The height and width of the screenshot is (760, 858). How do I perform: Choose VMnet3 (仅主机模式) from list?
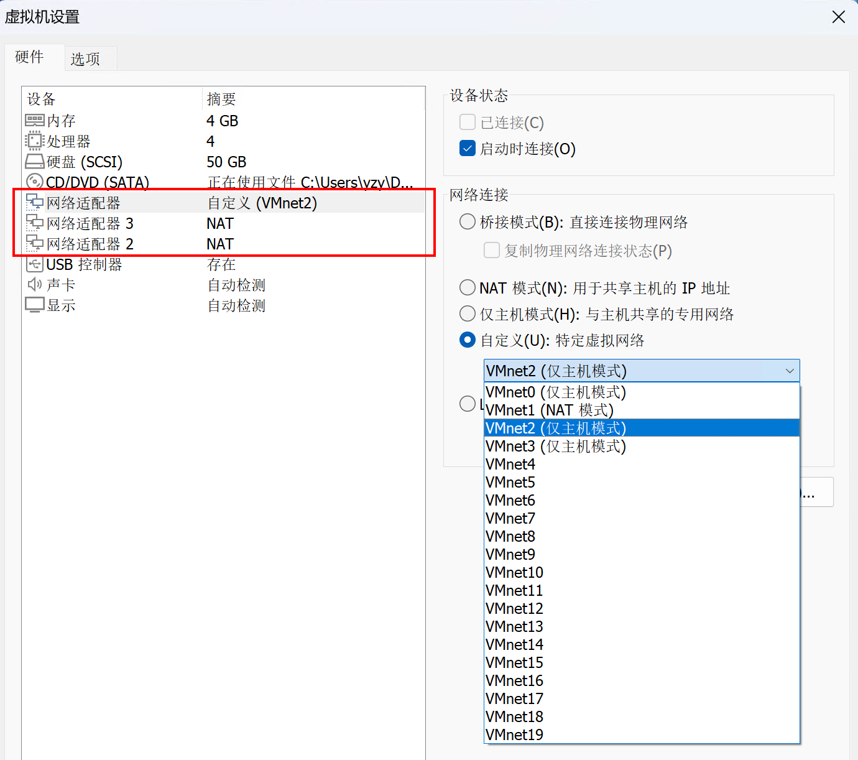pos(642,446)
